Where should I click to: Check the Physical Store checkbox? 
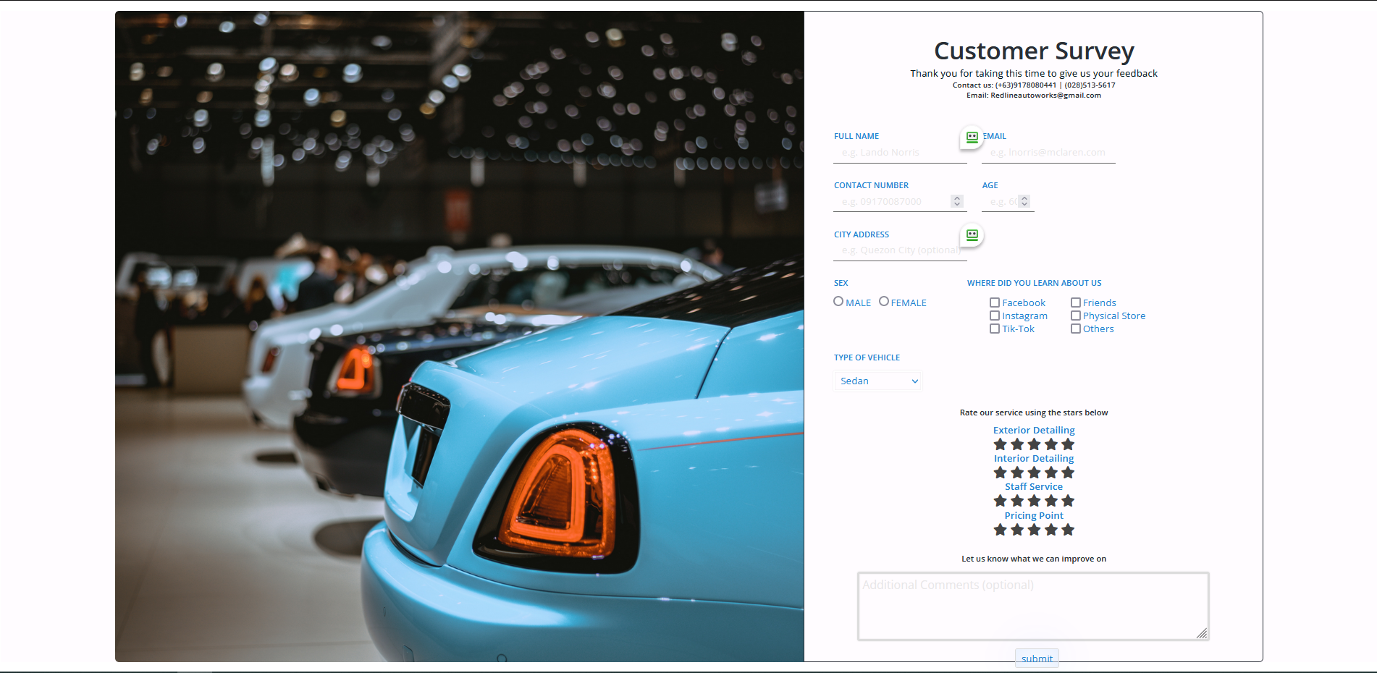[1076, 316]
